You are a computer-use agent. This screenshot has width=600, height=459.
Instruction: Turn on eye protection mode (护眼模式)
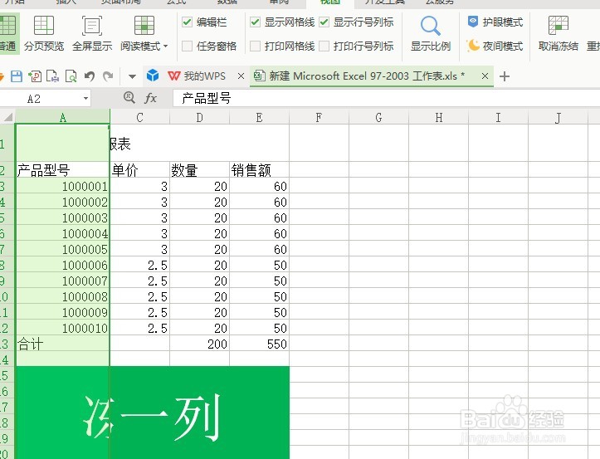(x=495, y=22)
